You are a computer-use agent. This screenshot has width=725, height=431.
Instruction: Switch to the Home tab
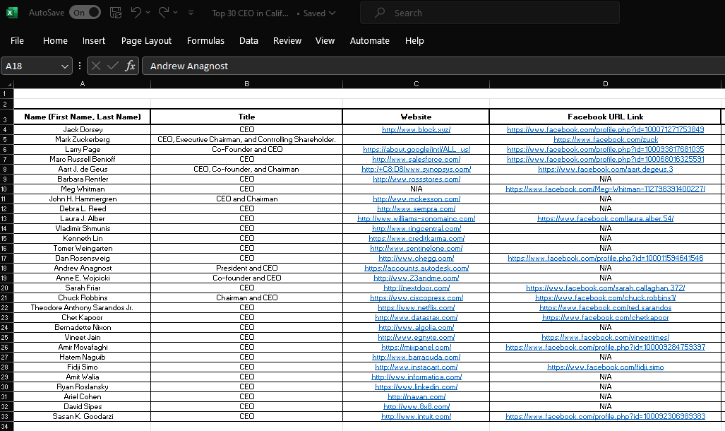(x=55, y=41)
